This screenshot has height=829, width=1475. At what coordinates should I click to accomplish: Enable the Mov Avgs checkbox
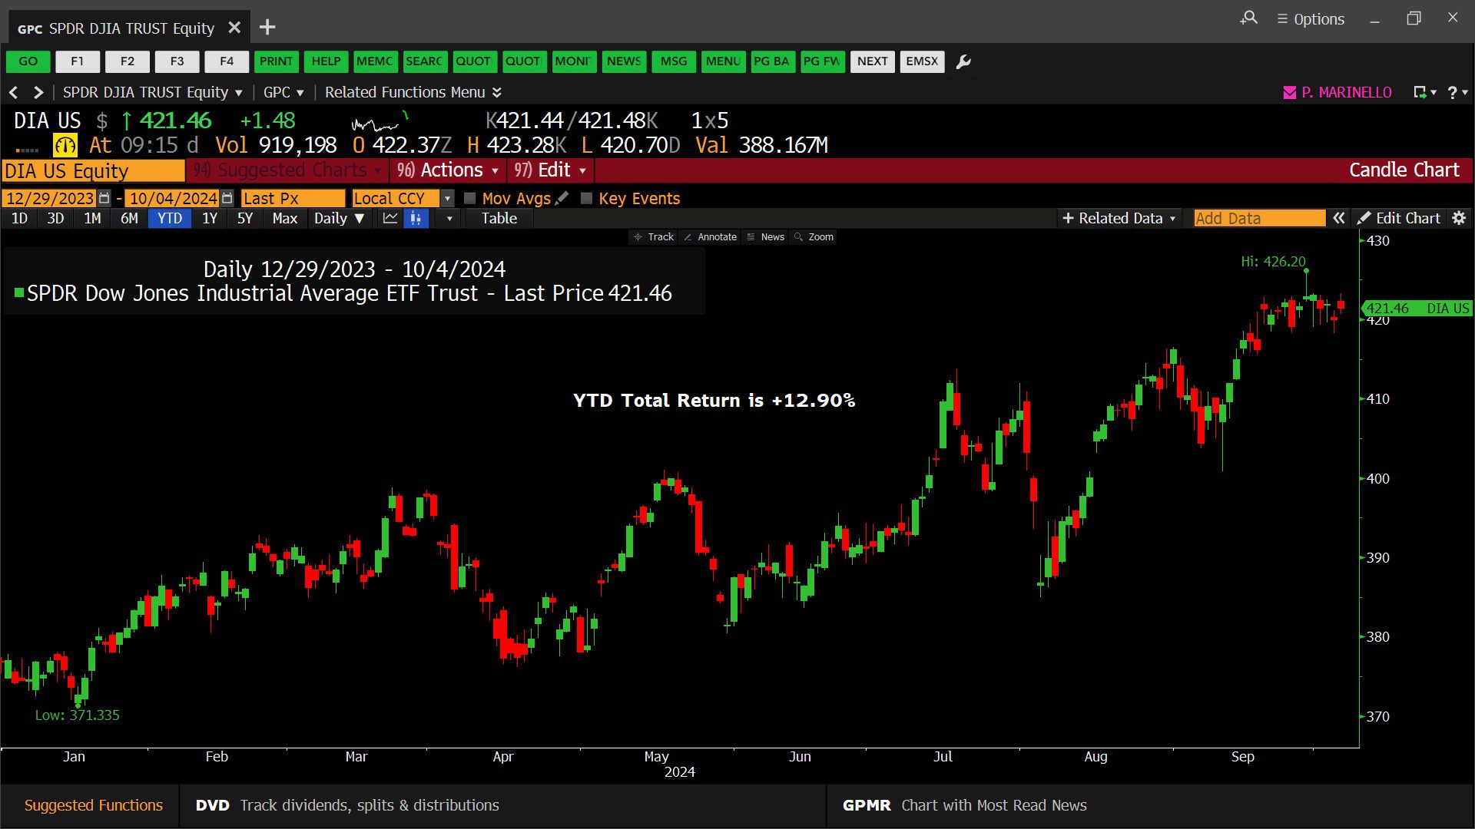(470, 198)
